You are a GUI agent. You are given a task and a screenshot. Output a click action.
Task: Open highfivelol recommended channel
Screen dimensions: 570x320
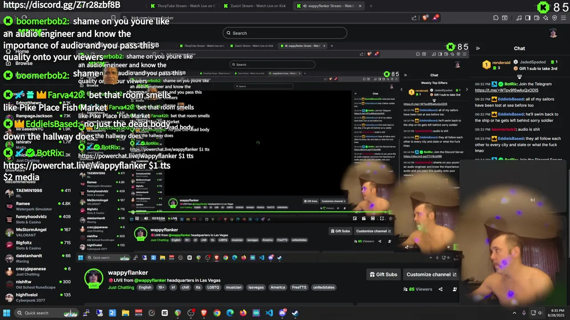pyautogui.click(x=38, y=297)
